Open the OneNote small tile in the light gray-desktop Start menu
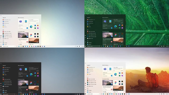169x95 pixels. [38, 28]
